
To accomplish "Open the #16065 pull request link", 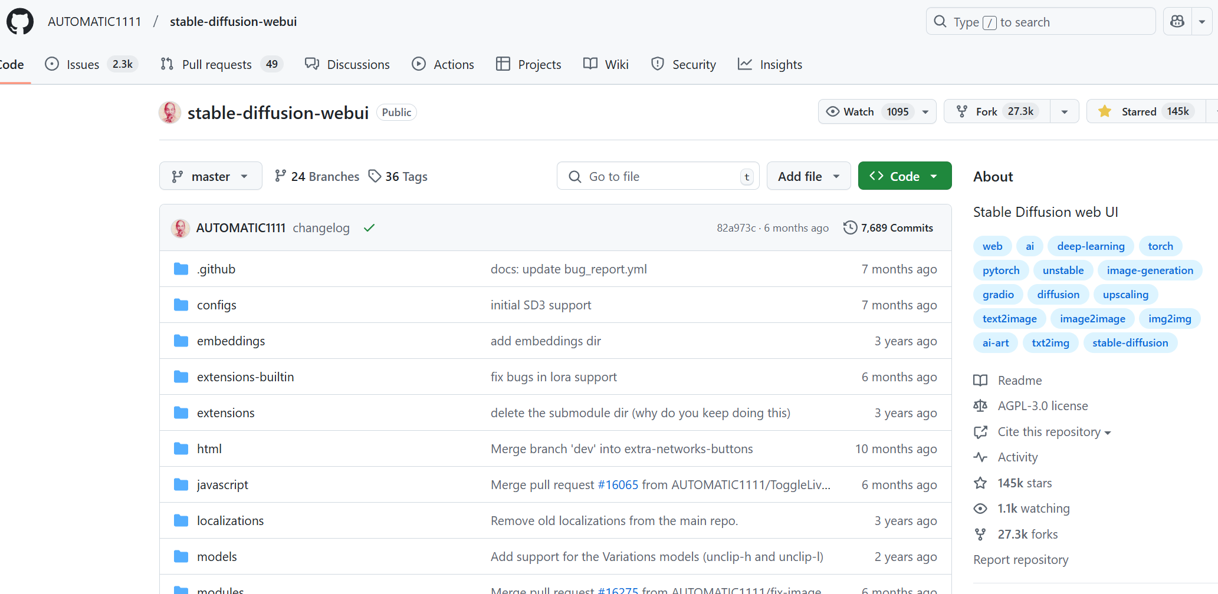I will [x=618, y=485].
